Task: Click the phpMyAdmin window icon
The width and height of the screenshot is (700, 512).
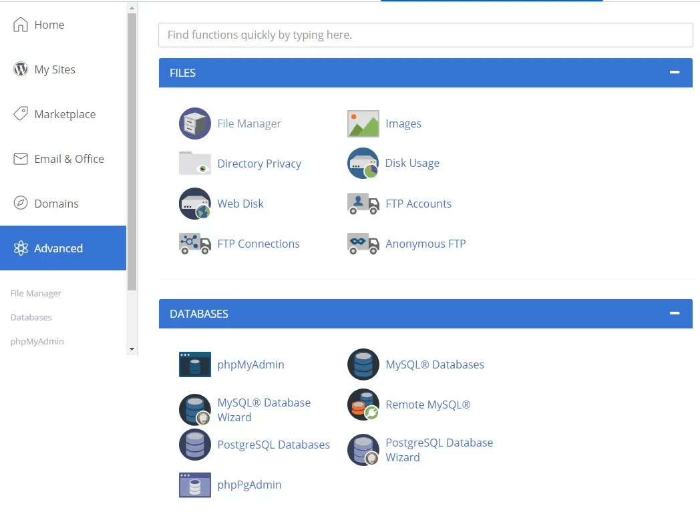Action: point(194,364)
